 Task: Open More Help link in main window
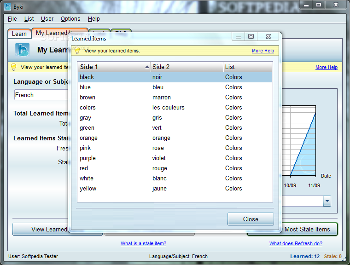pos(327,67)
